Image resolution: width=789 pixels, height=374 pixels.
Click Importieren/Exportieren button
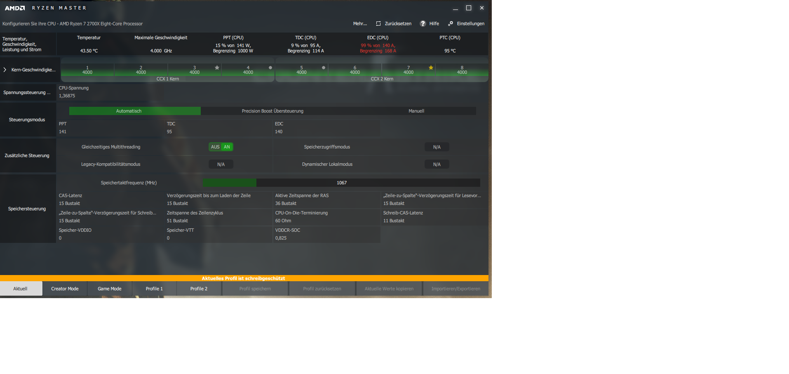coord(456,289)
